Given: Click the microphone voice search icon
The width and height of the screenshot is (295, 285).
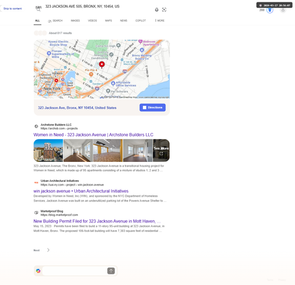Looking at the screenshot, I should pos(156,9).
